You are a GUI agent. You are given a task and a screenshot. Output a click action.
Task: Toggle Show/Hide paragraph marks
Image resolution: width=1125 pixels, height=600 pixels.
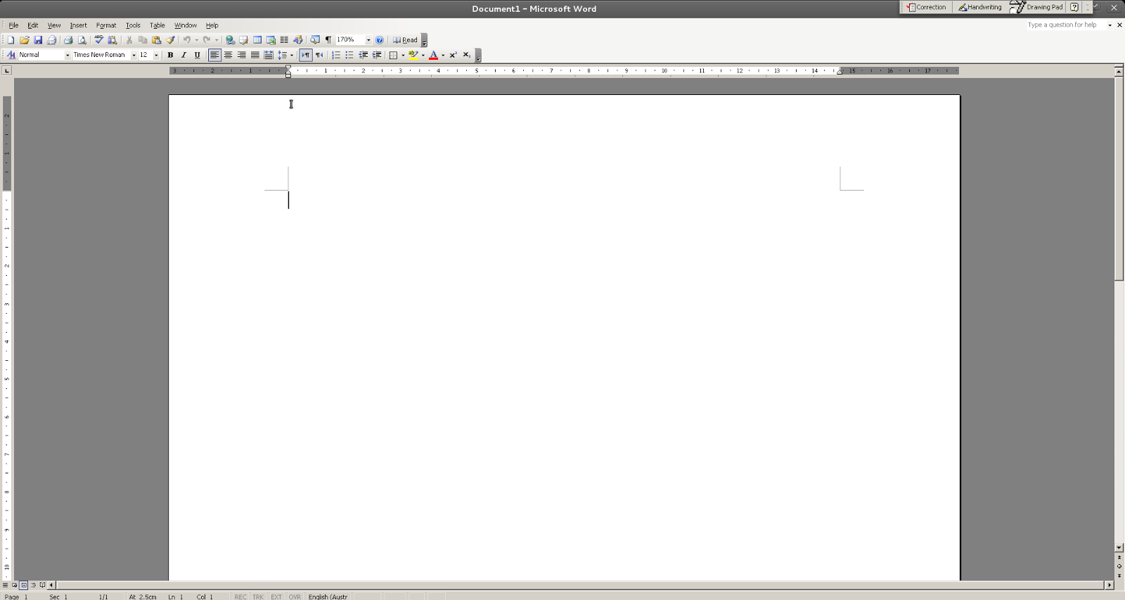(328, 40)
